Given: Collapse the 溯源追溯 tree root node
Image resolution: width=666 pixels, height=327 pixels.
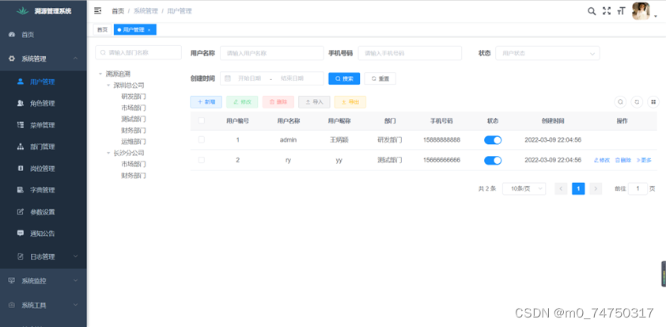Looking at the screenshot, I should pos(100,74).
